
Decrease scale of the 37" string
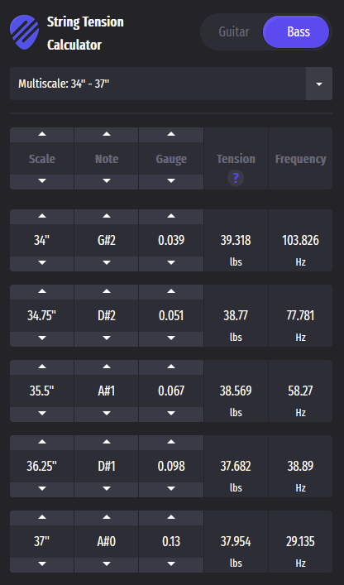[x=41, y=564]
